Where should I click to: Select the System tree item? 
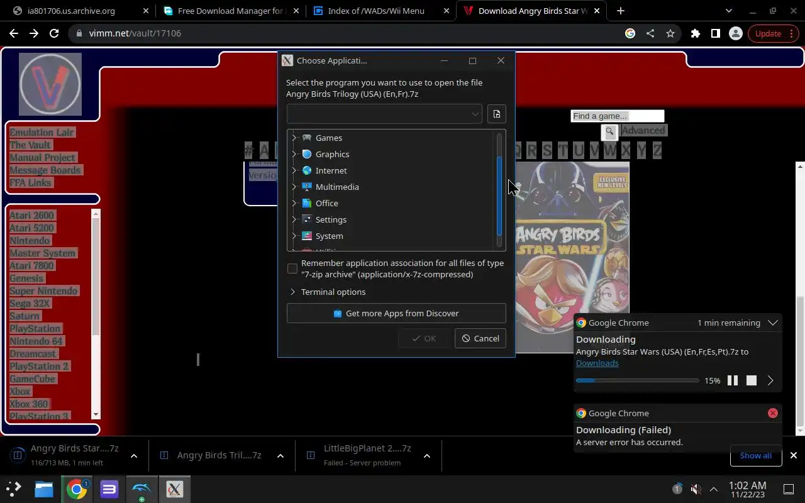[x=329, y=236]
